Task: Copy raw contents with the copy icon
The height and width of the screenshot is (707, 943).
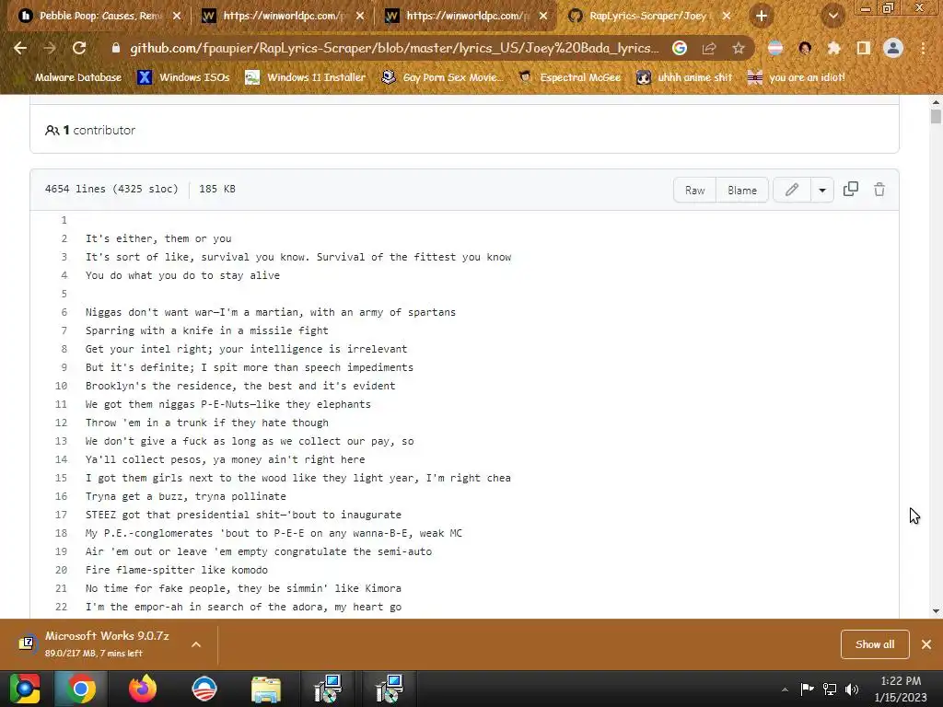Action: [850, 190]
